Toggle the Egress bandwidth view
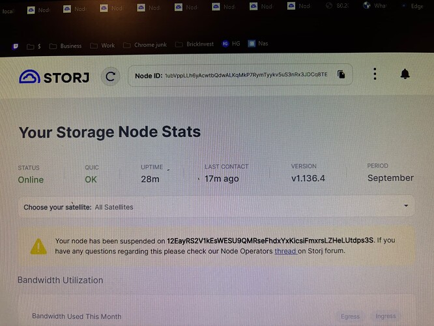 tap(351, 316)
